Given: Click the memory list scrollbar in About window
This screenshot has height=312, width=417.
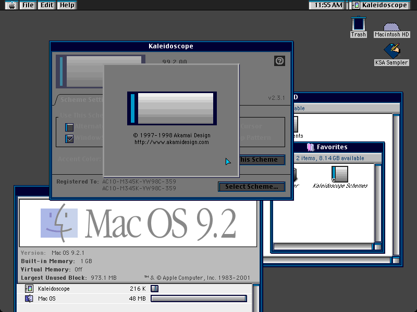Looking at the screenshot, I should [x=256, y=298].
